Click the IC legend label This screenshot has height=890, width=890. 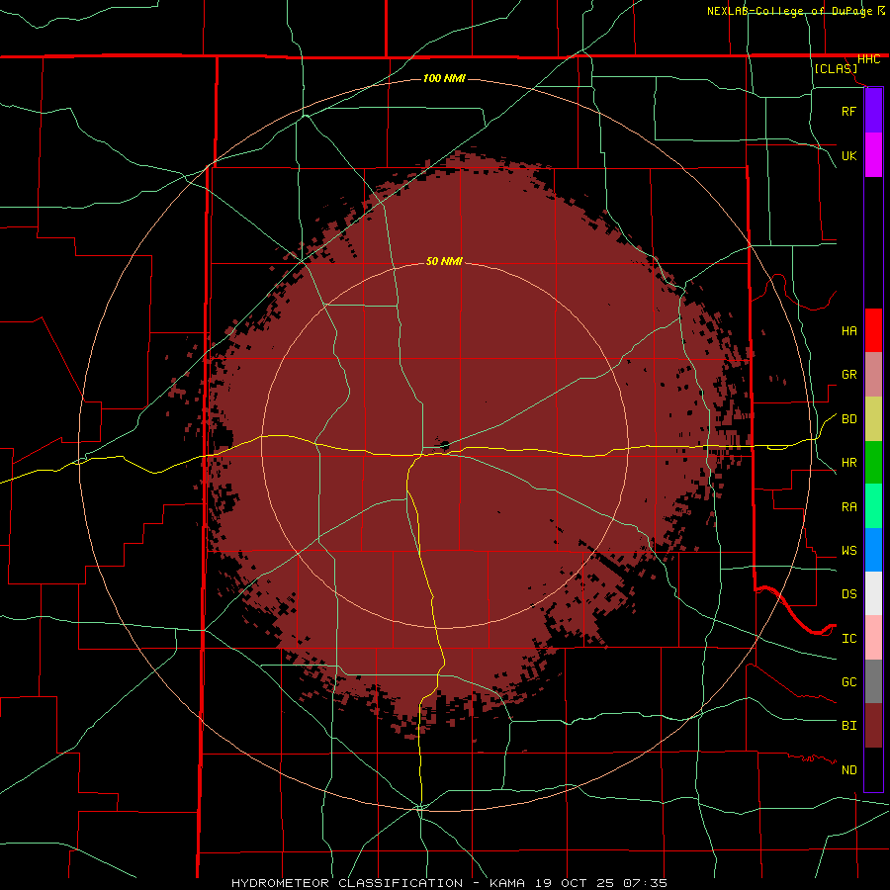point(849,639)
